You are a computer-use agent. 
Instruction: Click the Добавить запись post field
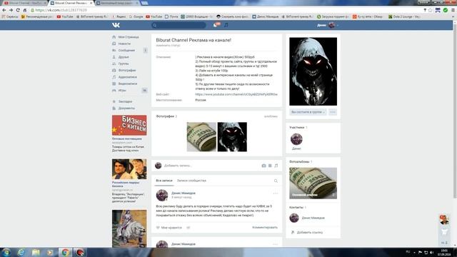pyautogui.click(x=210, y=166)
